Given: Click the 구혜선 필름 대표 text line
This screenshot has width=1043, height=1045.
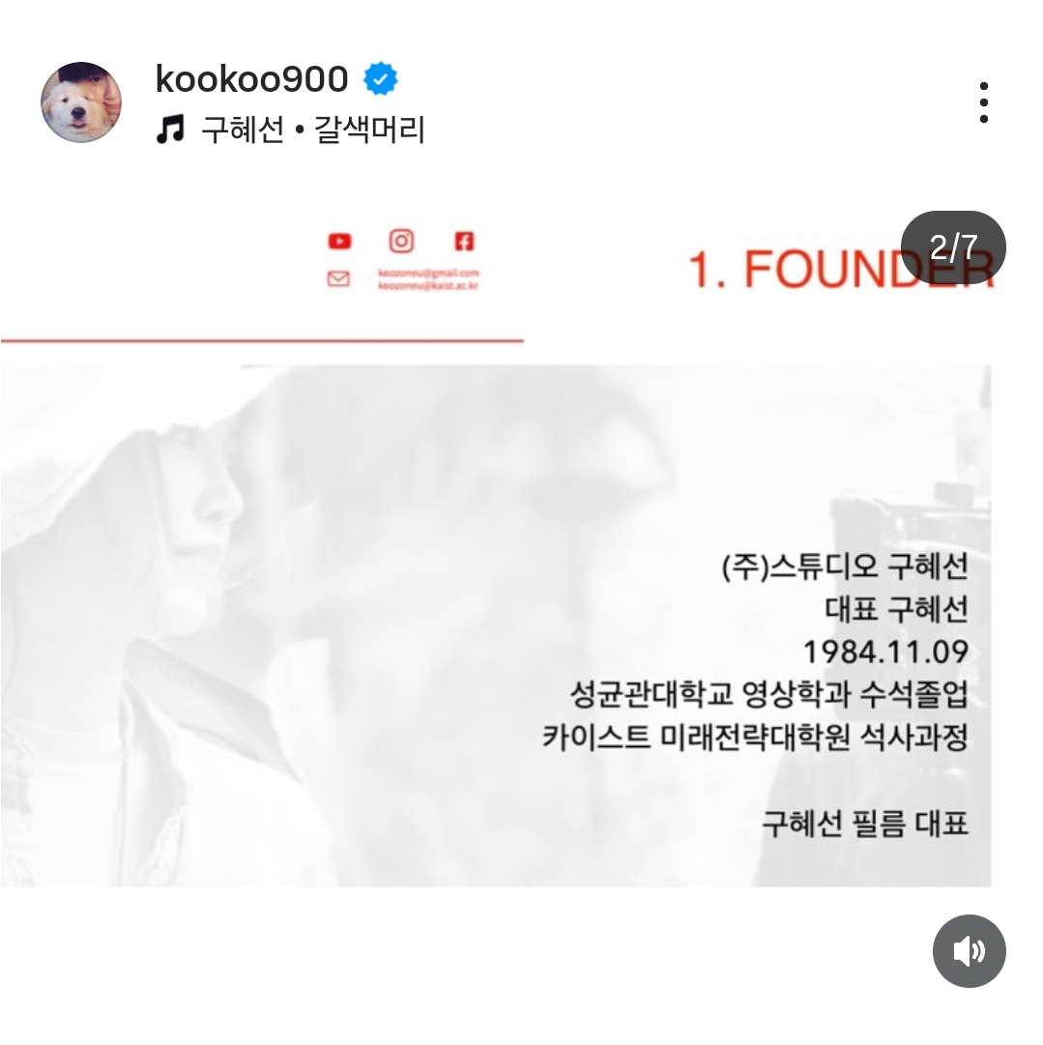Looking at the screenshot, I should 865,824.
